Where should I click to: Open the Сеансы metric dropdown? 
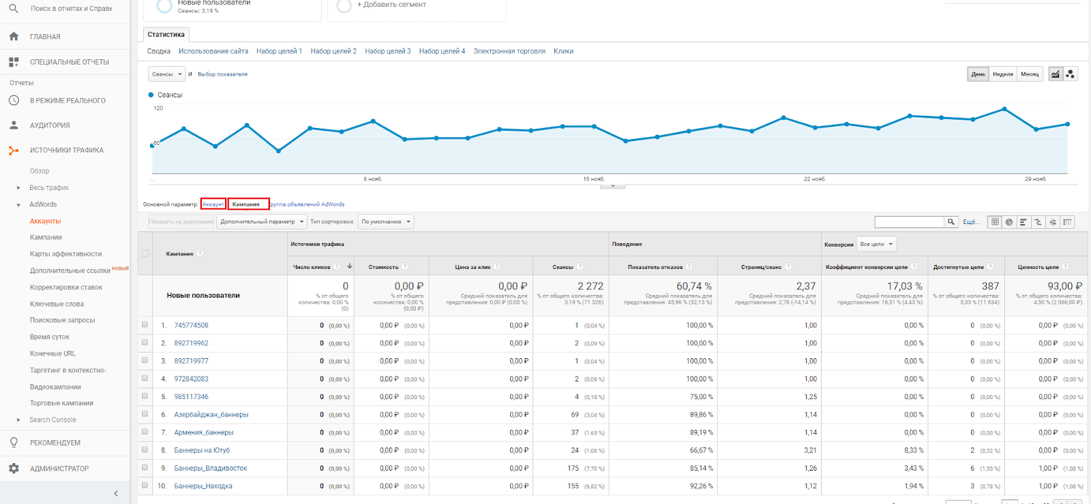click(167, 74)
